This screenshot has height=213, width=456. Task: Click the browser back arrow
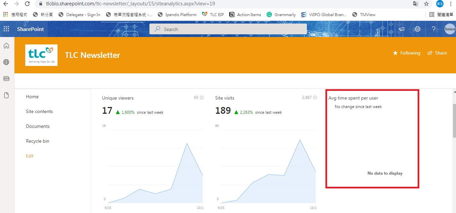(5, 4)
